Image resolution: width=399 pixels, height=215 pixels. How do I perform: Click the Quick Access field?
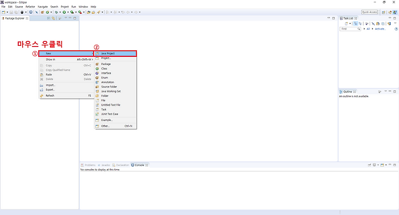pos(370,12)
